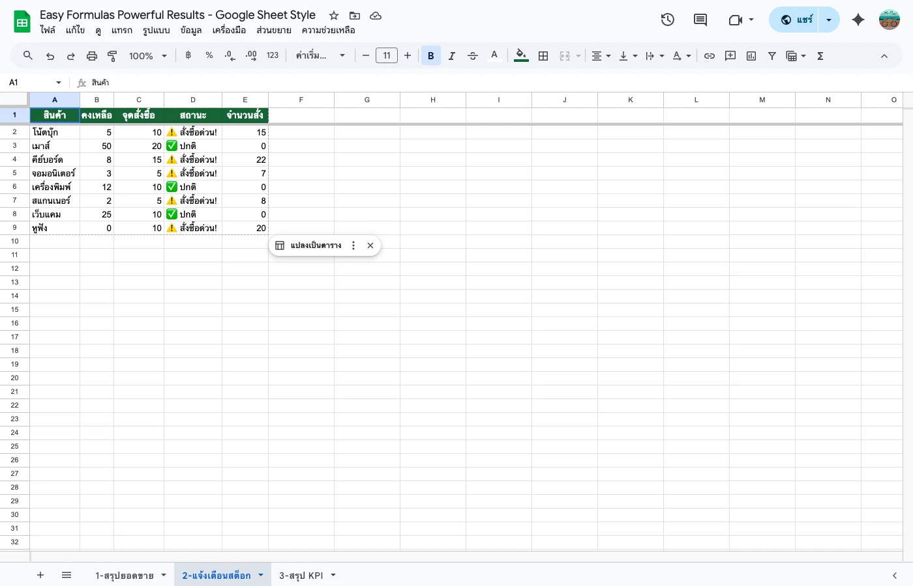Format selection as currency

click(188, 55)
